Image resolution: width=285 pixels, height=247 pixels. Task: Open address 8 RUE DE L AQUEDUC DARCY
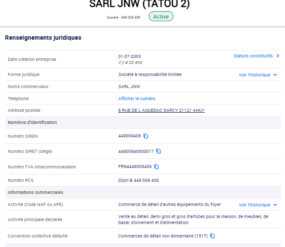[161, 111]
